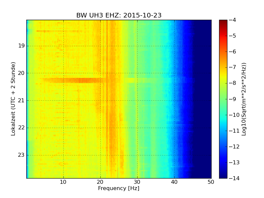Click the colorbar tick label '−13'
This screenshot has height=198, width=264.
234,162
